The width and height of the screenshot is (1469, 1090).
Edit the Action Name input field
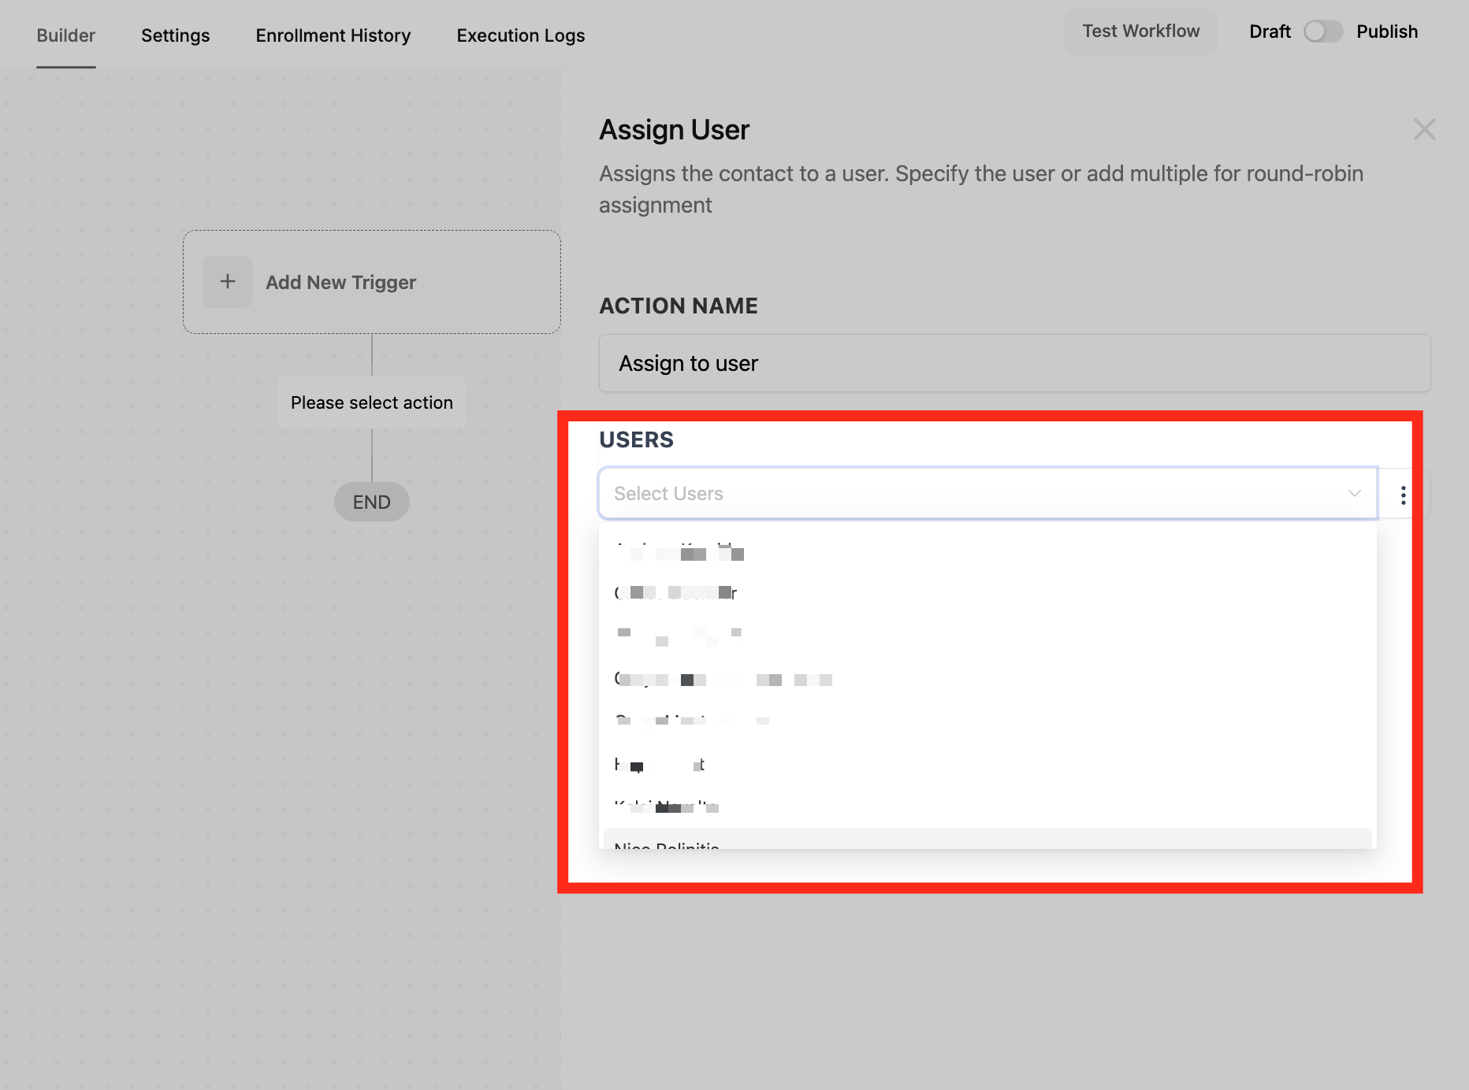tap(1014, 363)
